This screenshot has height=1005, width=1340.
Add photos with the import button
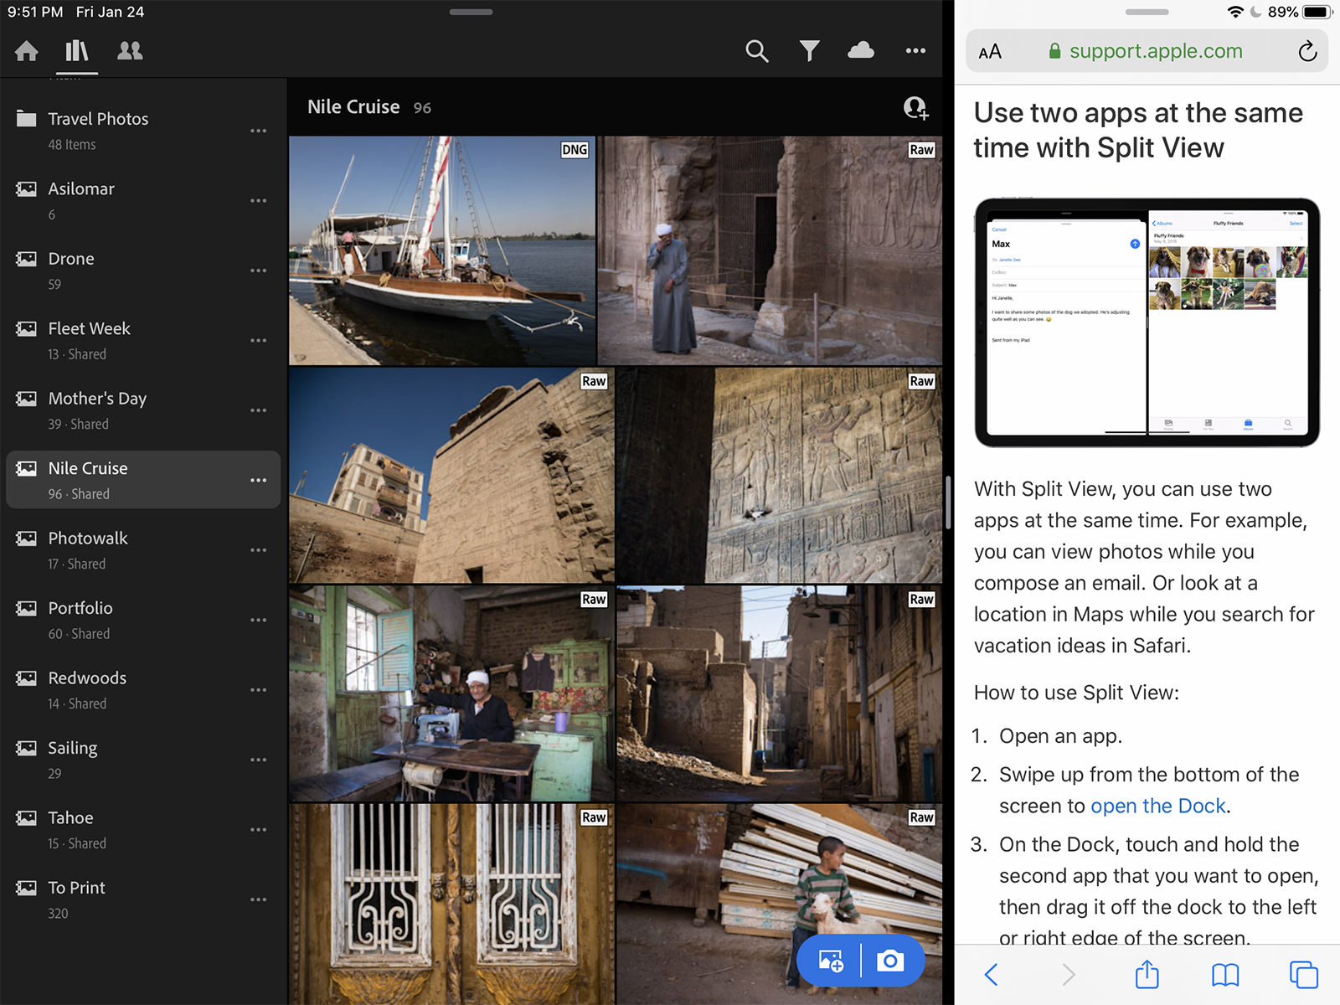click(831, 961)
